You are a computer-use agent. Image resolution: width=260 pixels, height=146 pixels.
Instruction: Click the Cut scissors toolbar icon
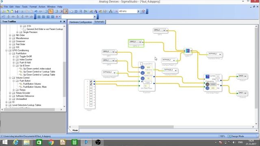click(22, 11)
